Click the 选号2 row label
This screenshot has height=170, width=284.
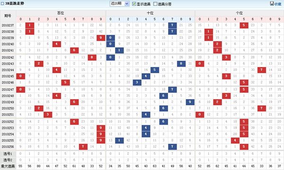click(8, 160)
